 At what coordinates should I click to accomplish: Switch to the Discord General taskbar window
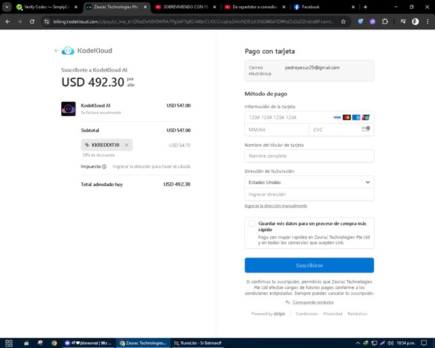(88, 343)
